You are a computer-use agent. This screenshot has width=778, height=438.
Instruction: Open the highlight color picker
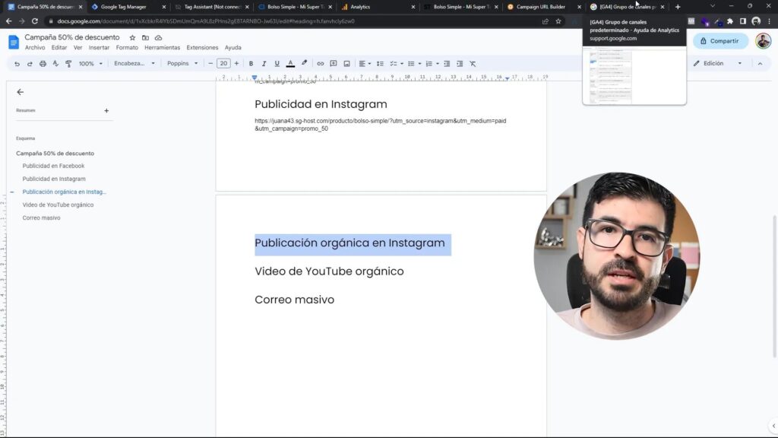[x=304, y=64]
